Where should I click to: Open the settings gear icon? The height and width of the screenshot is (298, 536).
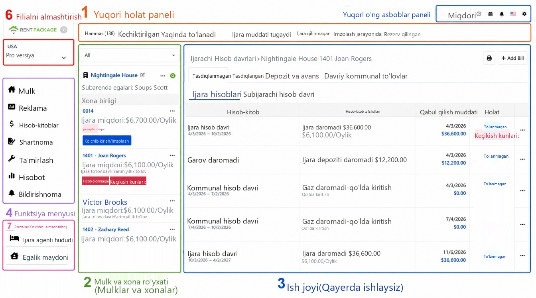coord(524,14)
